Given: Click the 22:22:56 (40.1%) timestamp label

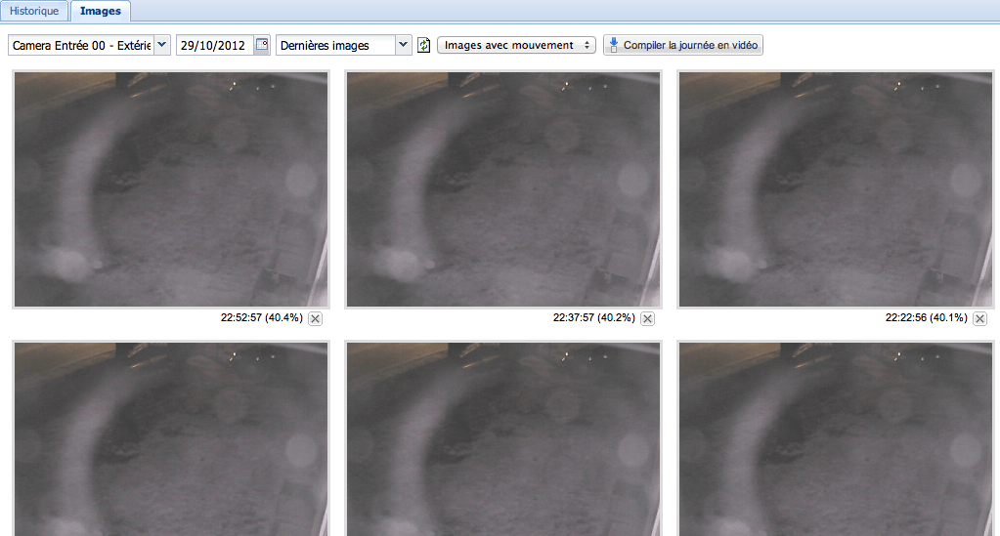Looking at the screenshot, I should click(x=926, y=317).
